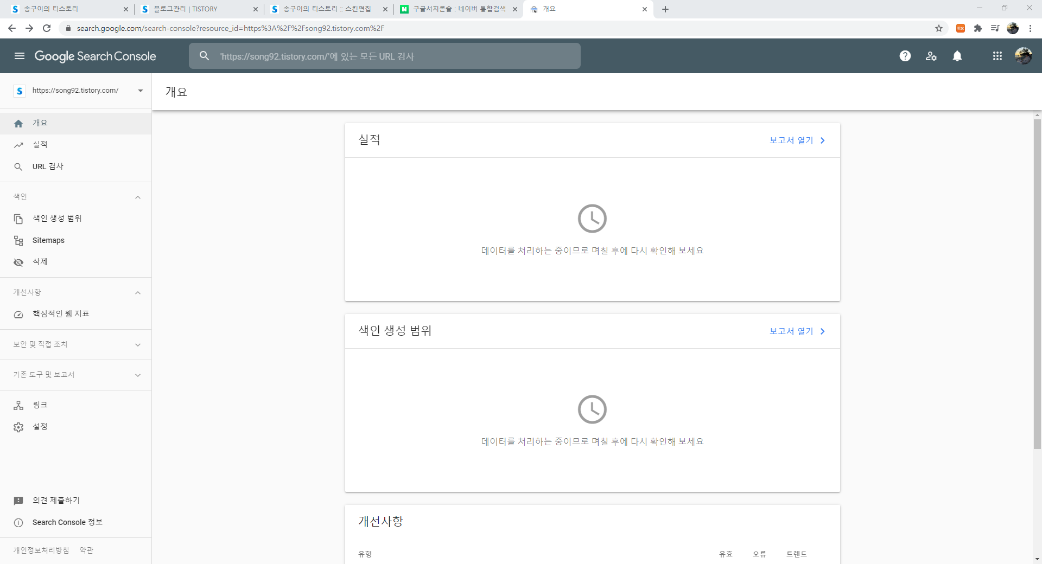The height and width of the screenshot is (564, 1042).
Task: Open the 색인 생성 범위 sidebar item
Action: [x=76, y=219]
